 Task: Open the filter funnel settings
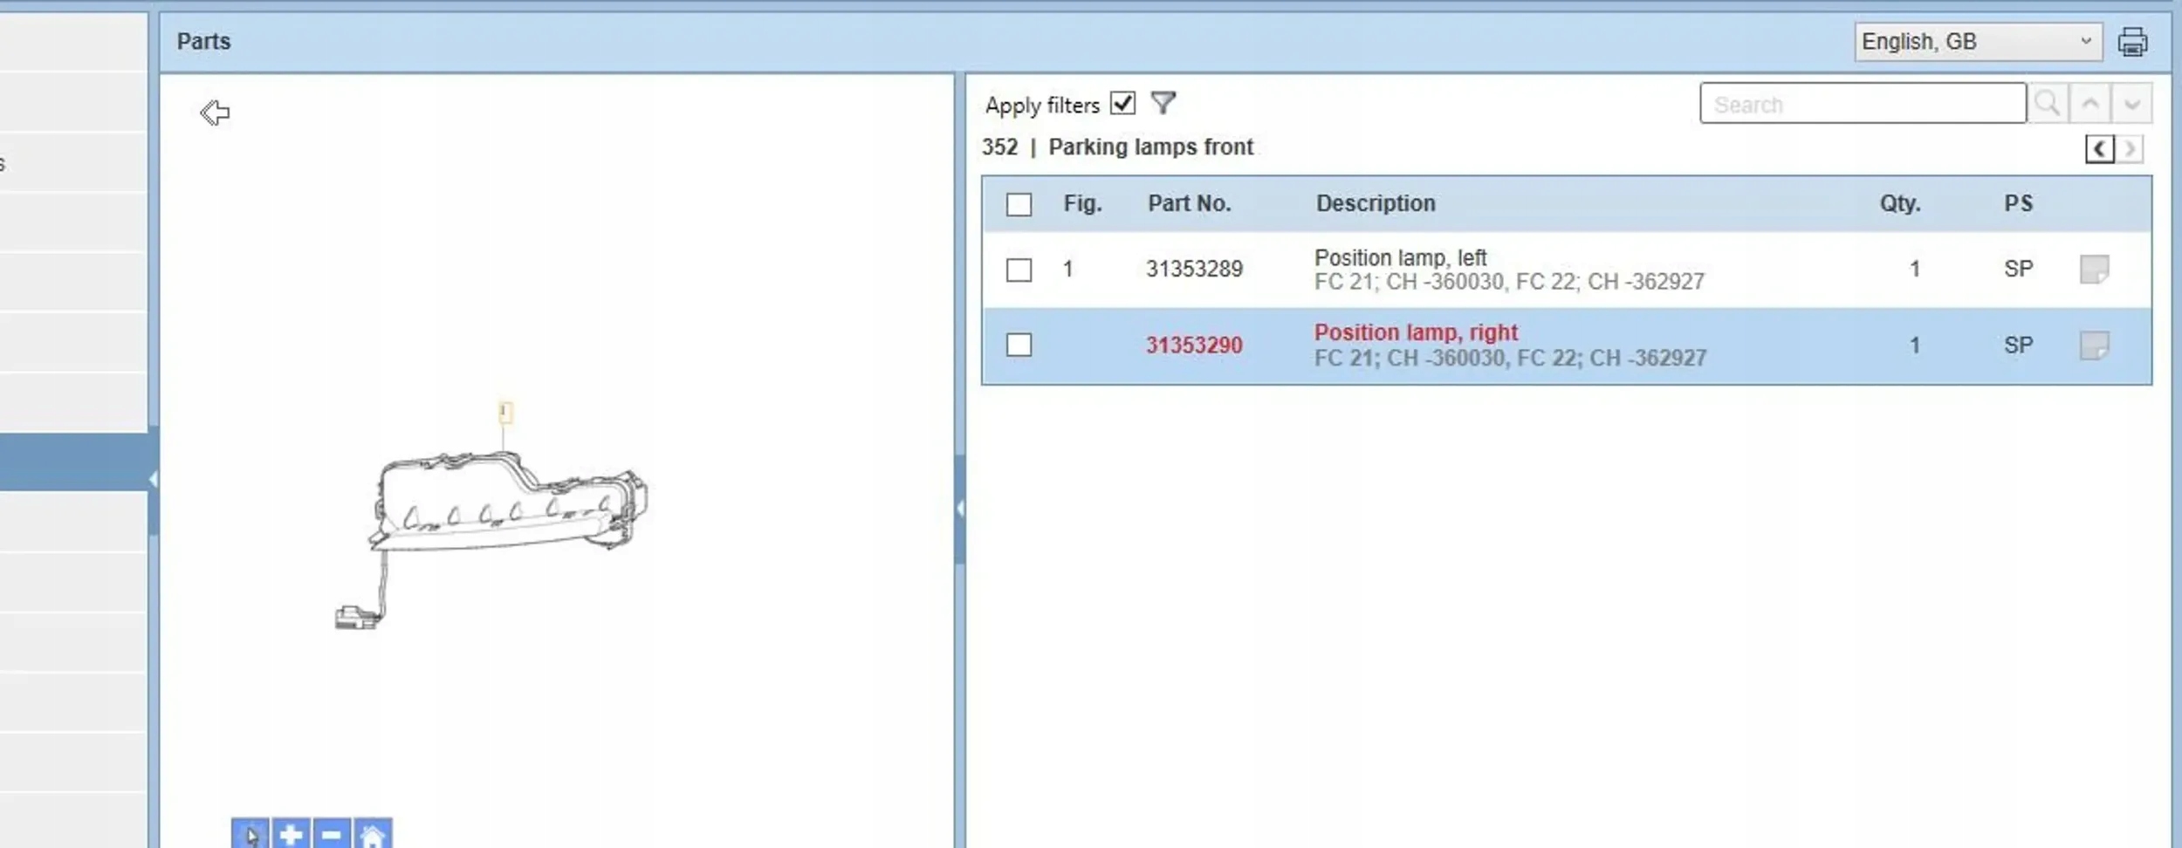click(1163, 103)
